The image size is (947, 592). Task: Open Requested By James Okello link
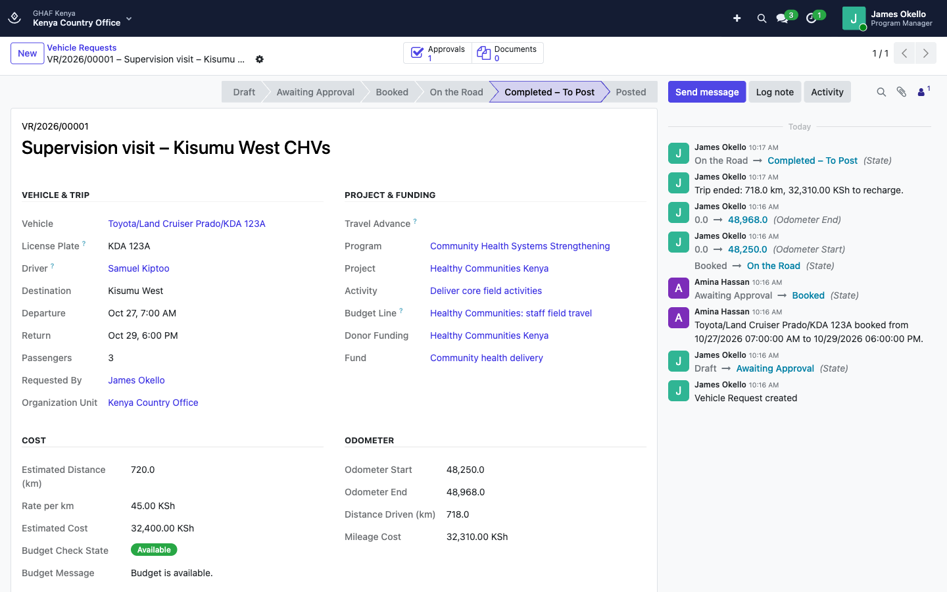136,380
